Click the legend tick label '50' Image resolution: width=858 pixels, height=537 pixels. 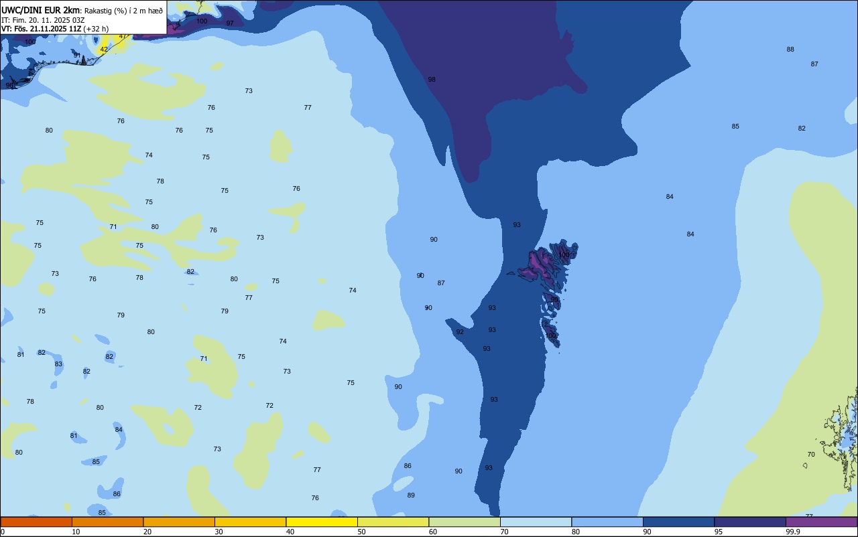(361, 532)
